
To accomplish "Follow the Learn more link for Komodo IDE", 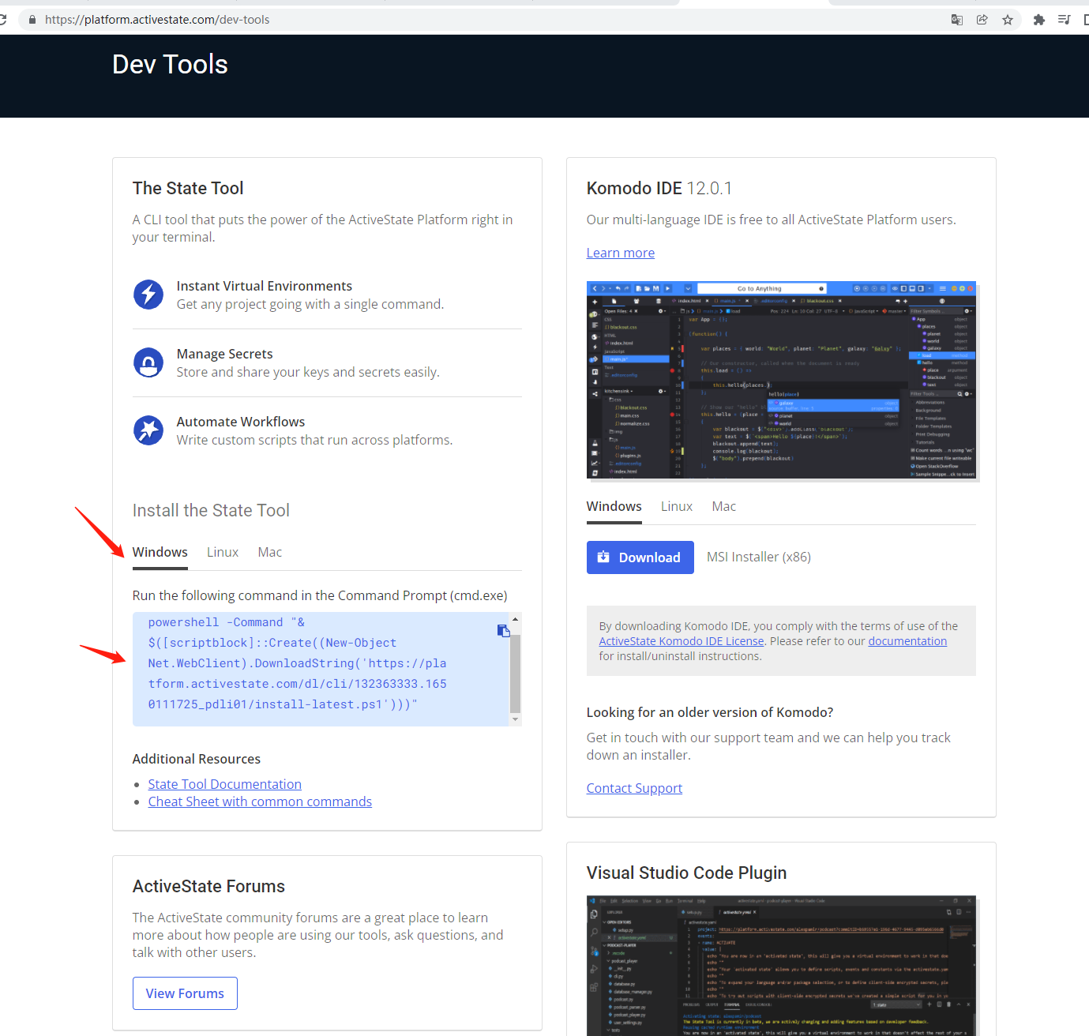I will pos(621,253).
